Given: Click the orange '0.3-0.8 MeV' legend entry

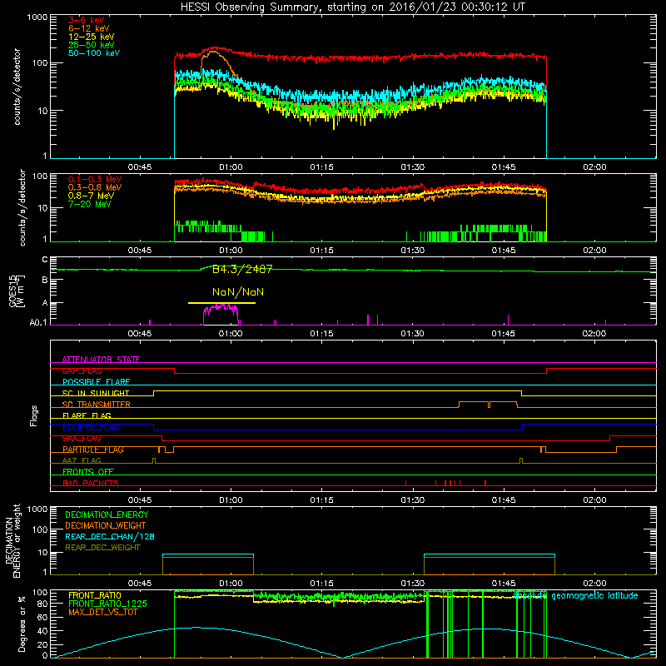Looking at the screenshot, I should tap(95, 187).
